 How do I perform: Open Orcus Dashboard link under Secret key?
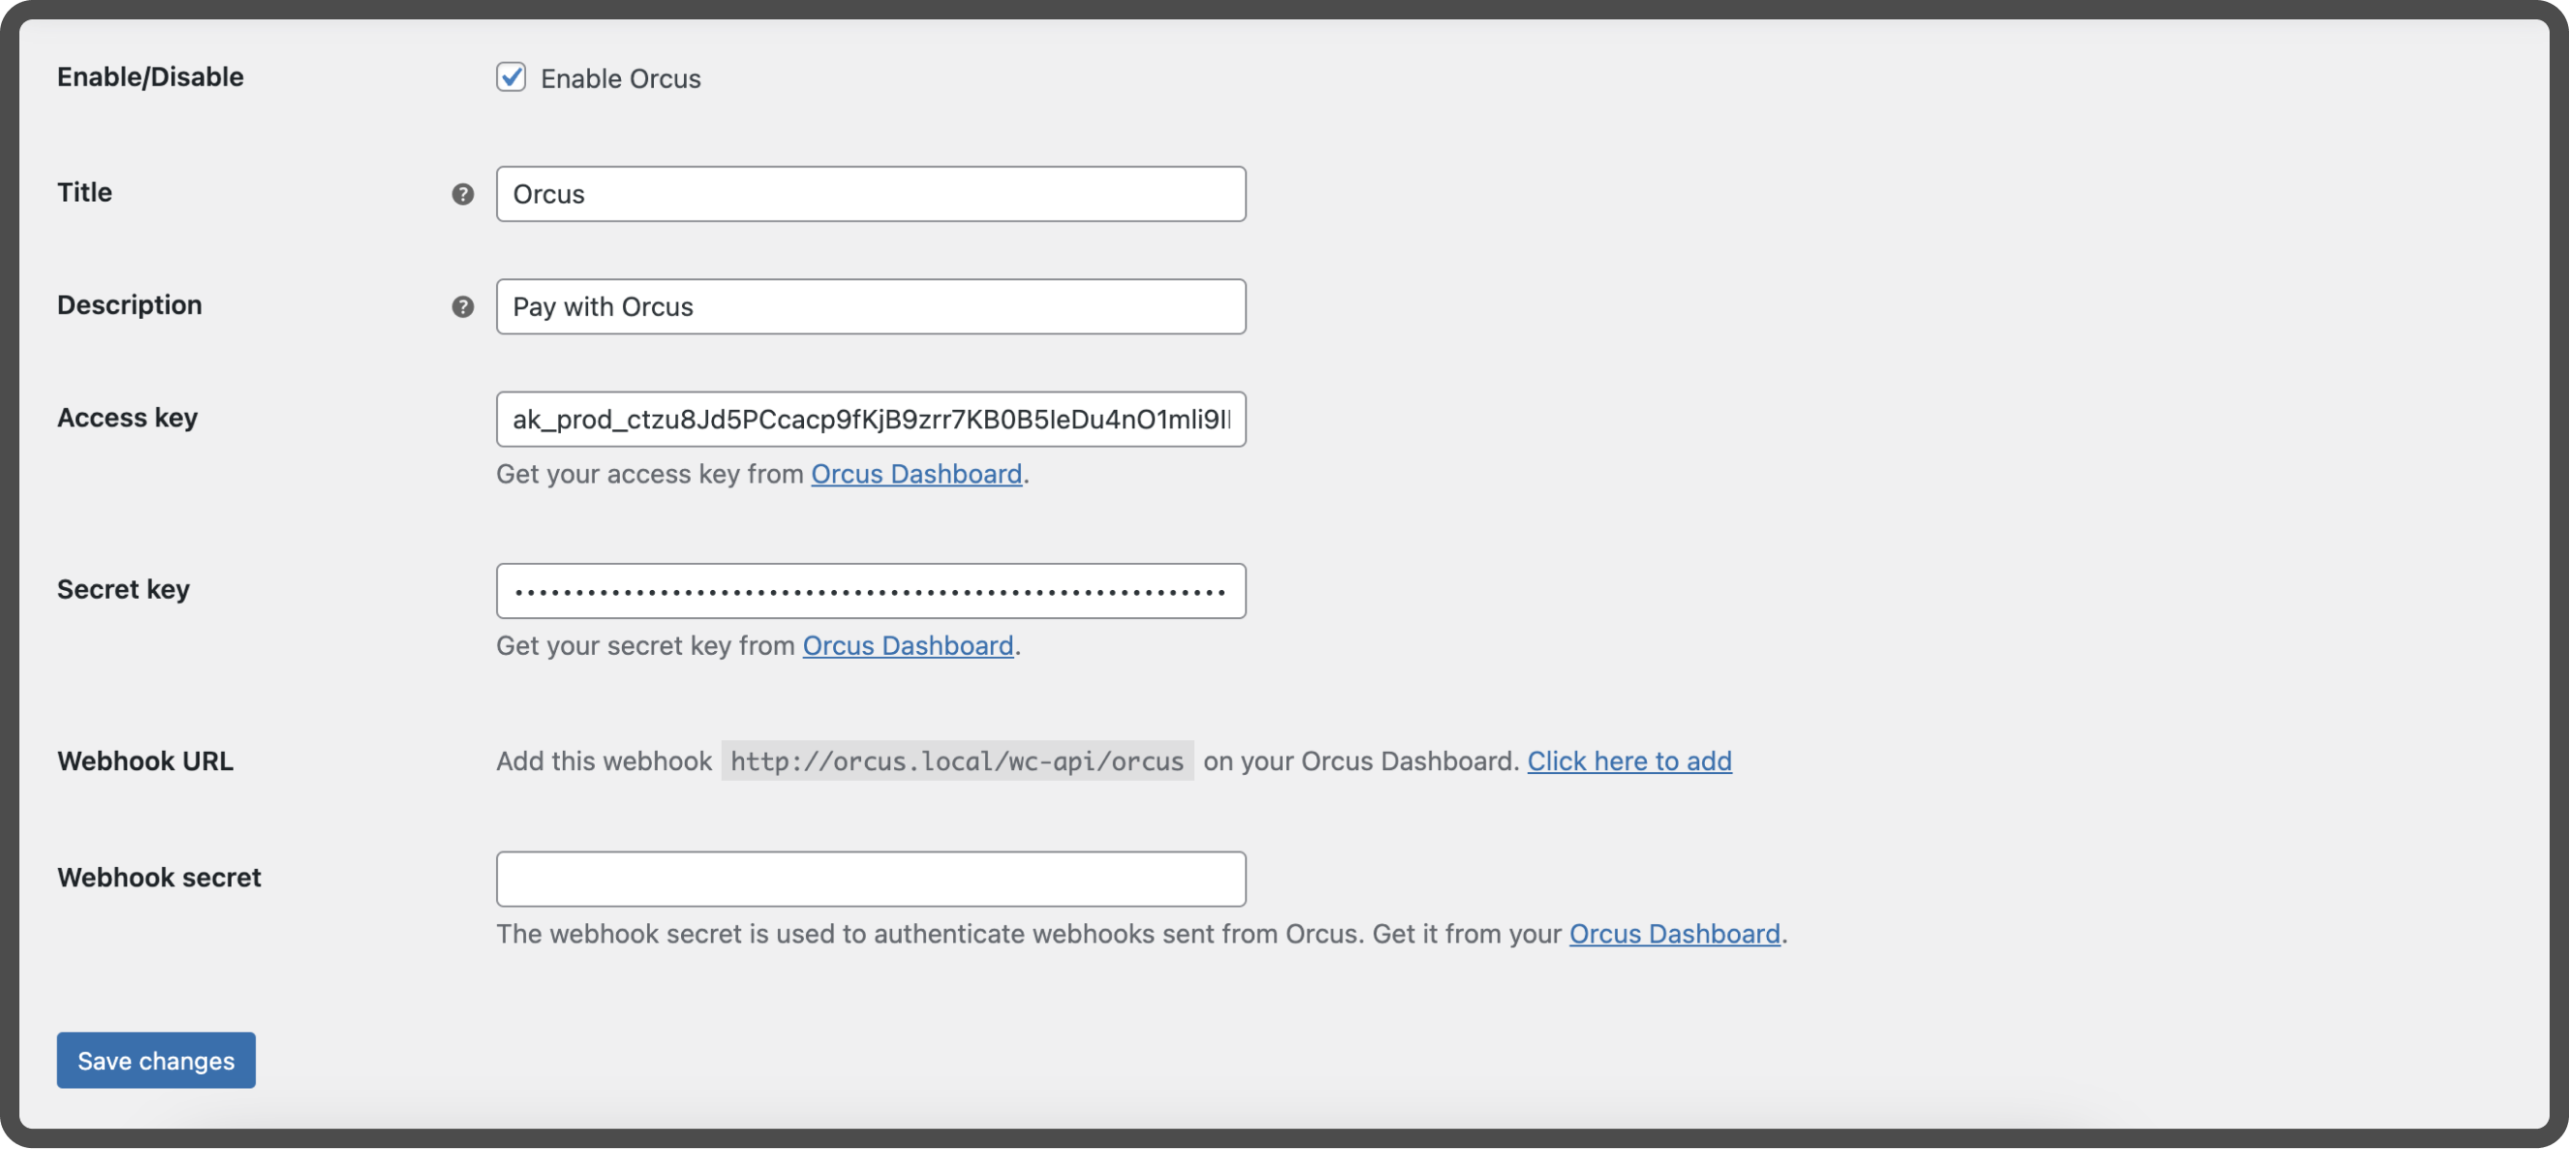(x=907, y=645)
